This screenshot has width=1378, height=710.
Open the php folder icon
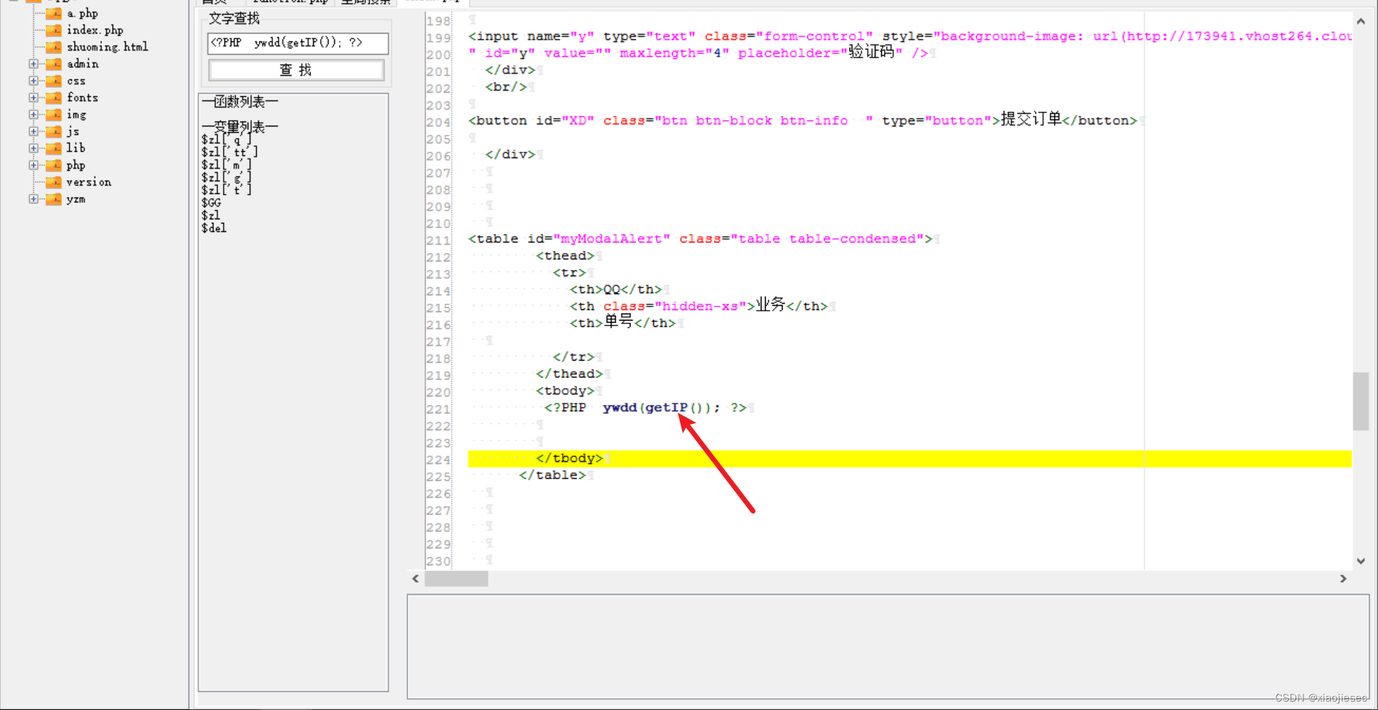tap(53, 164)
